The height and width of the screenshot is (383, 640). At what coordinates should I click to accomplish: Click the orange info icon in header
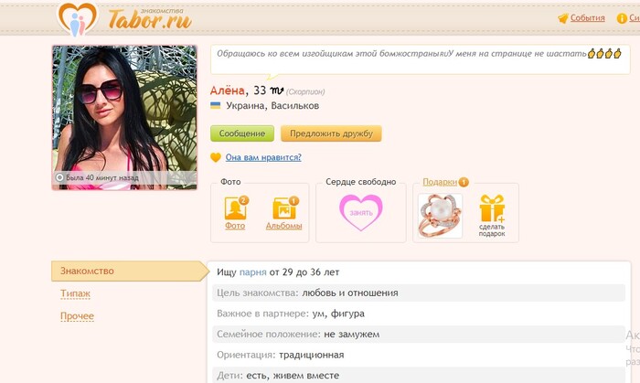(x=622, y=18)
